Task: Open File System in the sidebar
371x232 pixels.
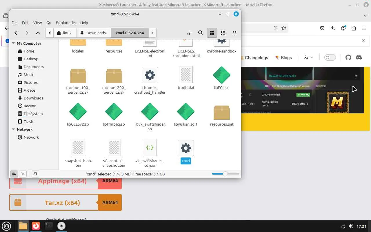Action: tap(33, 114)
